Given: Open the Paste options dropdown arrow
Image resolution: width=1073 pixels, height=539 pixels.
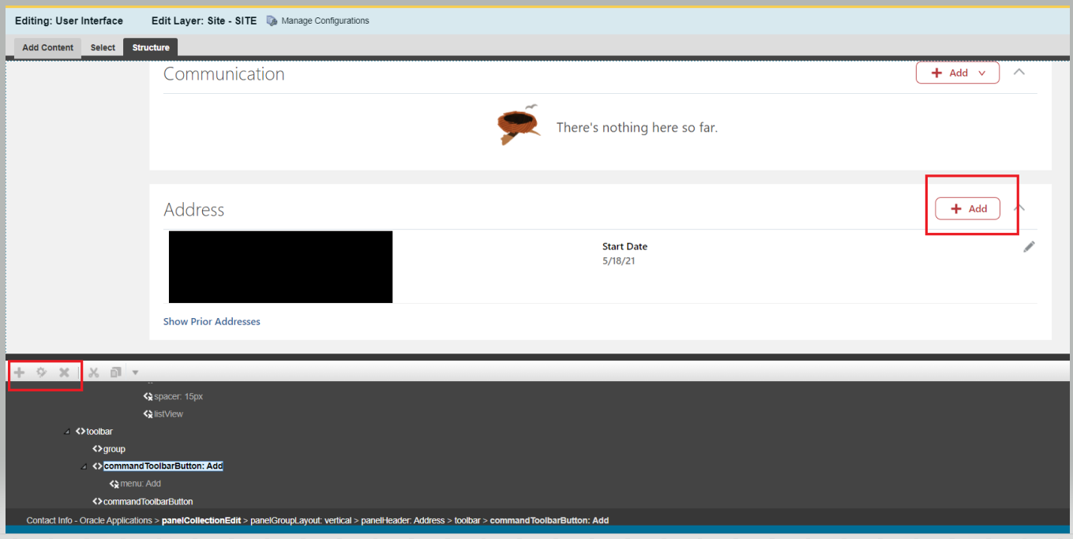Looking at the screenshot, I should [134, 372].
